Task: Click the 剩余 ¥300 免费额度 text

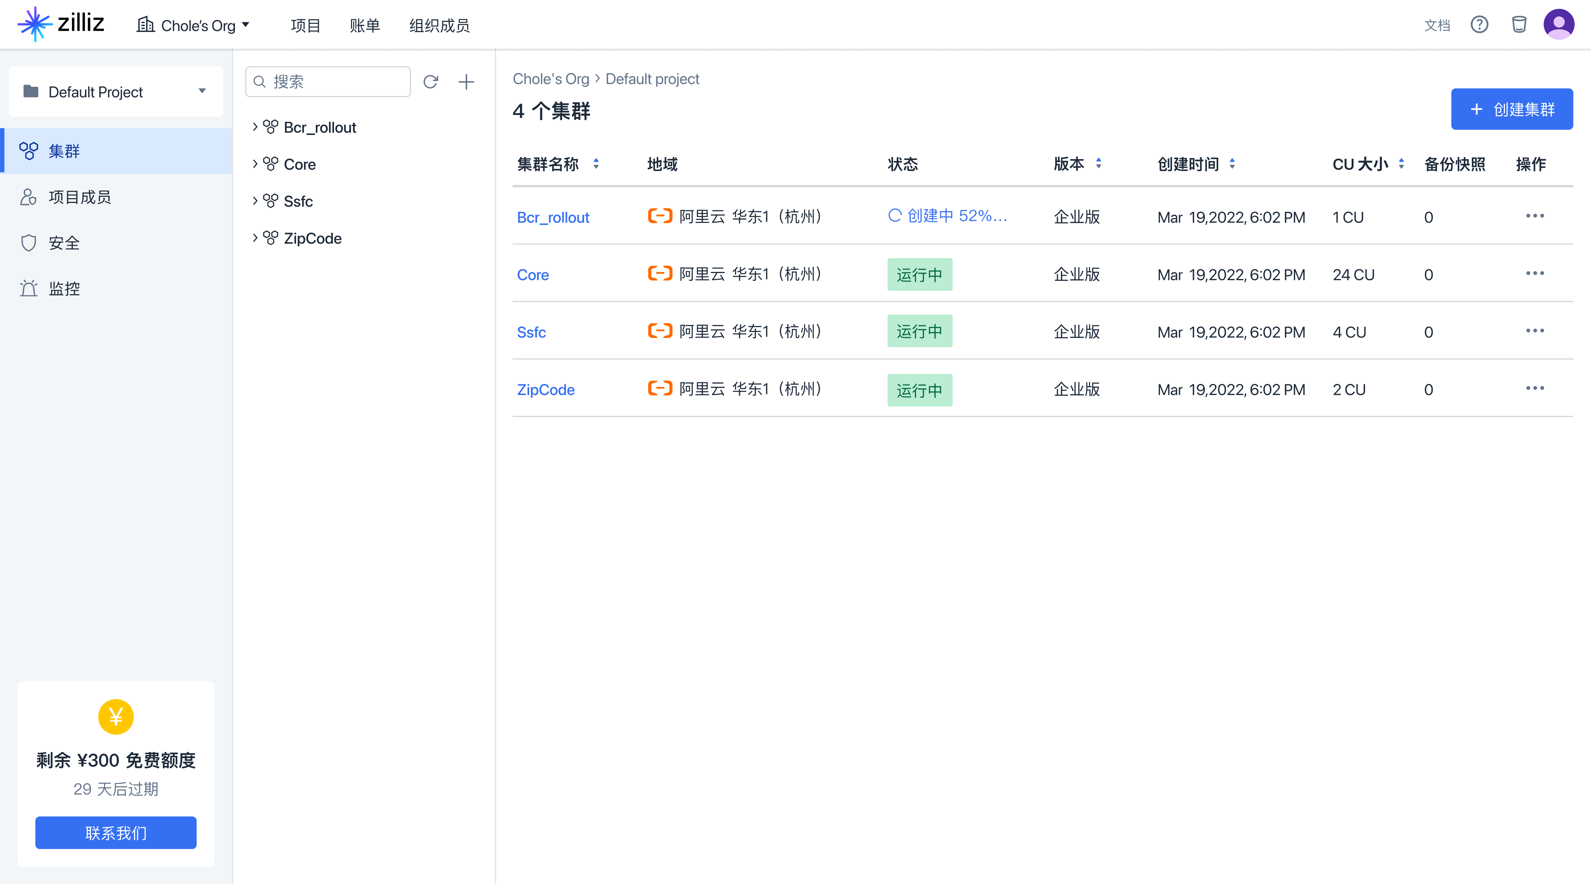Action: tap(115, 760)
